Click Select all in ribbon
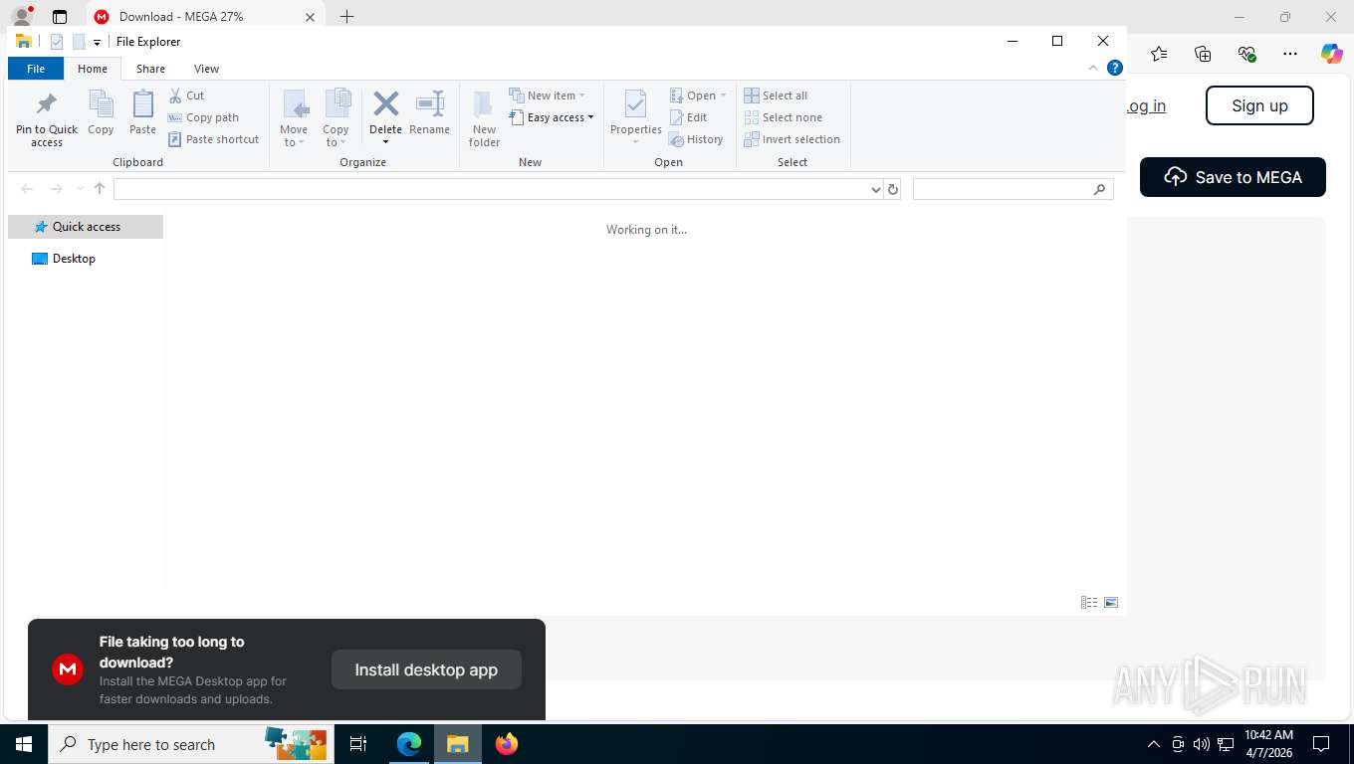This screenshot has width=1354, height=764. tap(776, 95)
